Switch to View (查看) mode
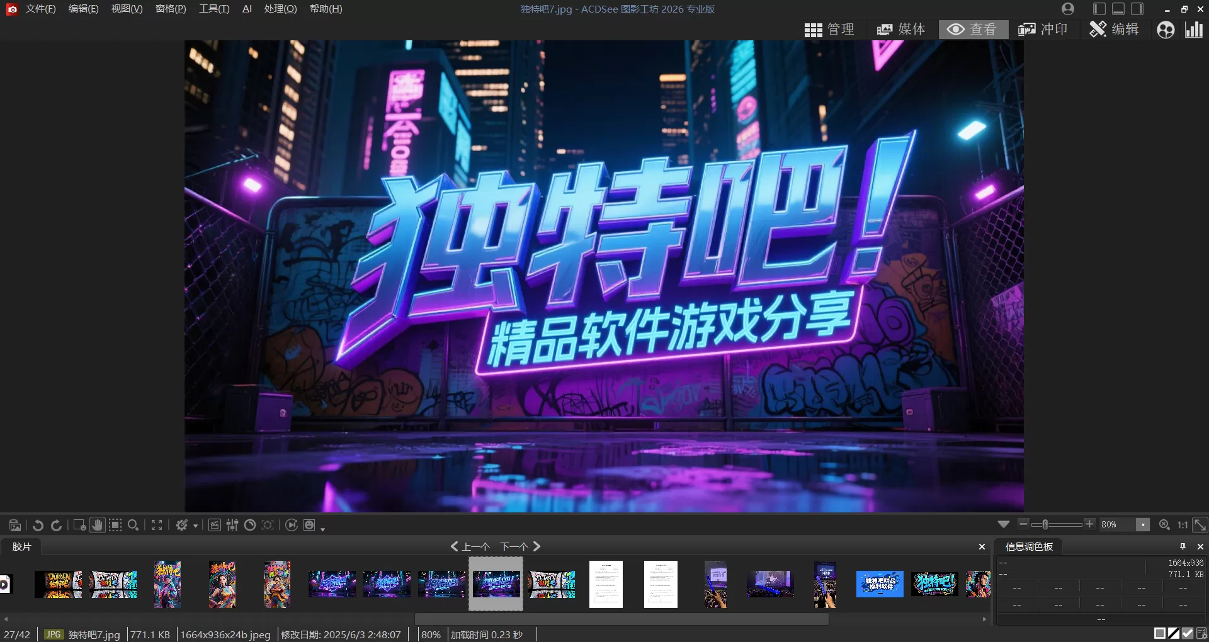The height and width of the screenshot is (642, 1209). coord(973,30)
